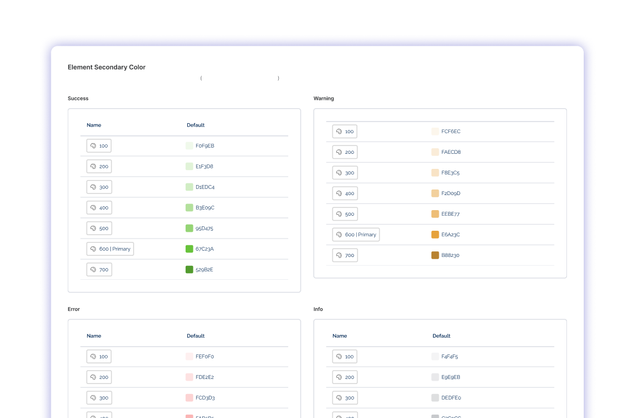Pick the E1F3D8 success color swatch
The image size is (635, 418).
pyautogui.click(x=189, y=167)
